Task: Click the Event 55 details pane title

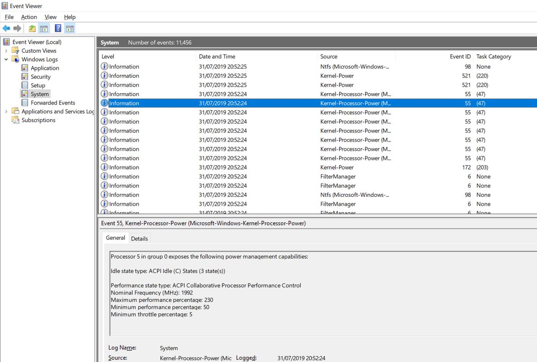Action: (204, 223)
